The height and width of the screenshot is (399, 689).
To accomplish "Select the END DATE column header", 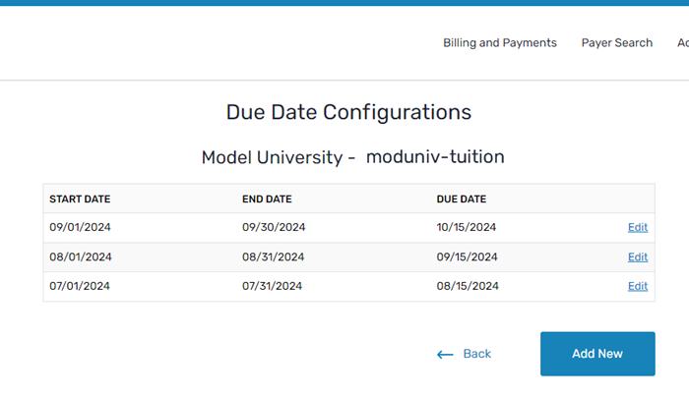I will click(267, 199).
